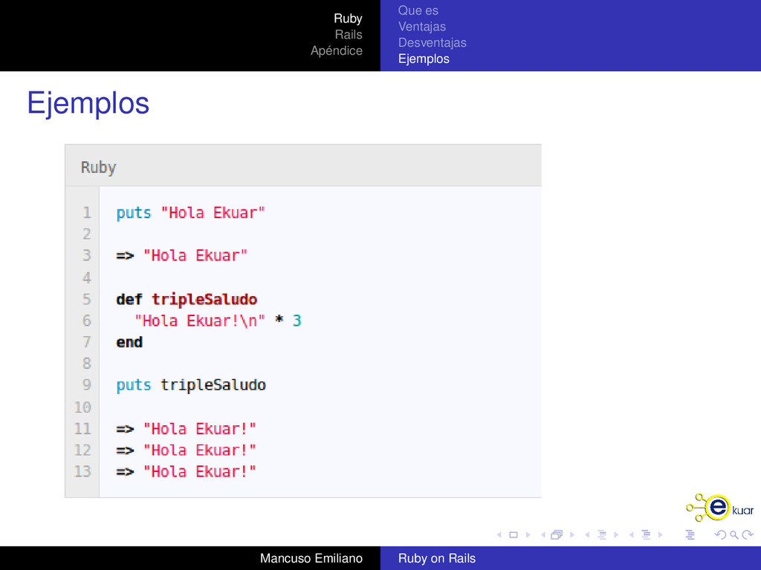Open the Rails section in header
Screen dimensions: 761x570
point(349,34)
